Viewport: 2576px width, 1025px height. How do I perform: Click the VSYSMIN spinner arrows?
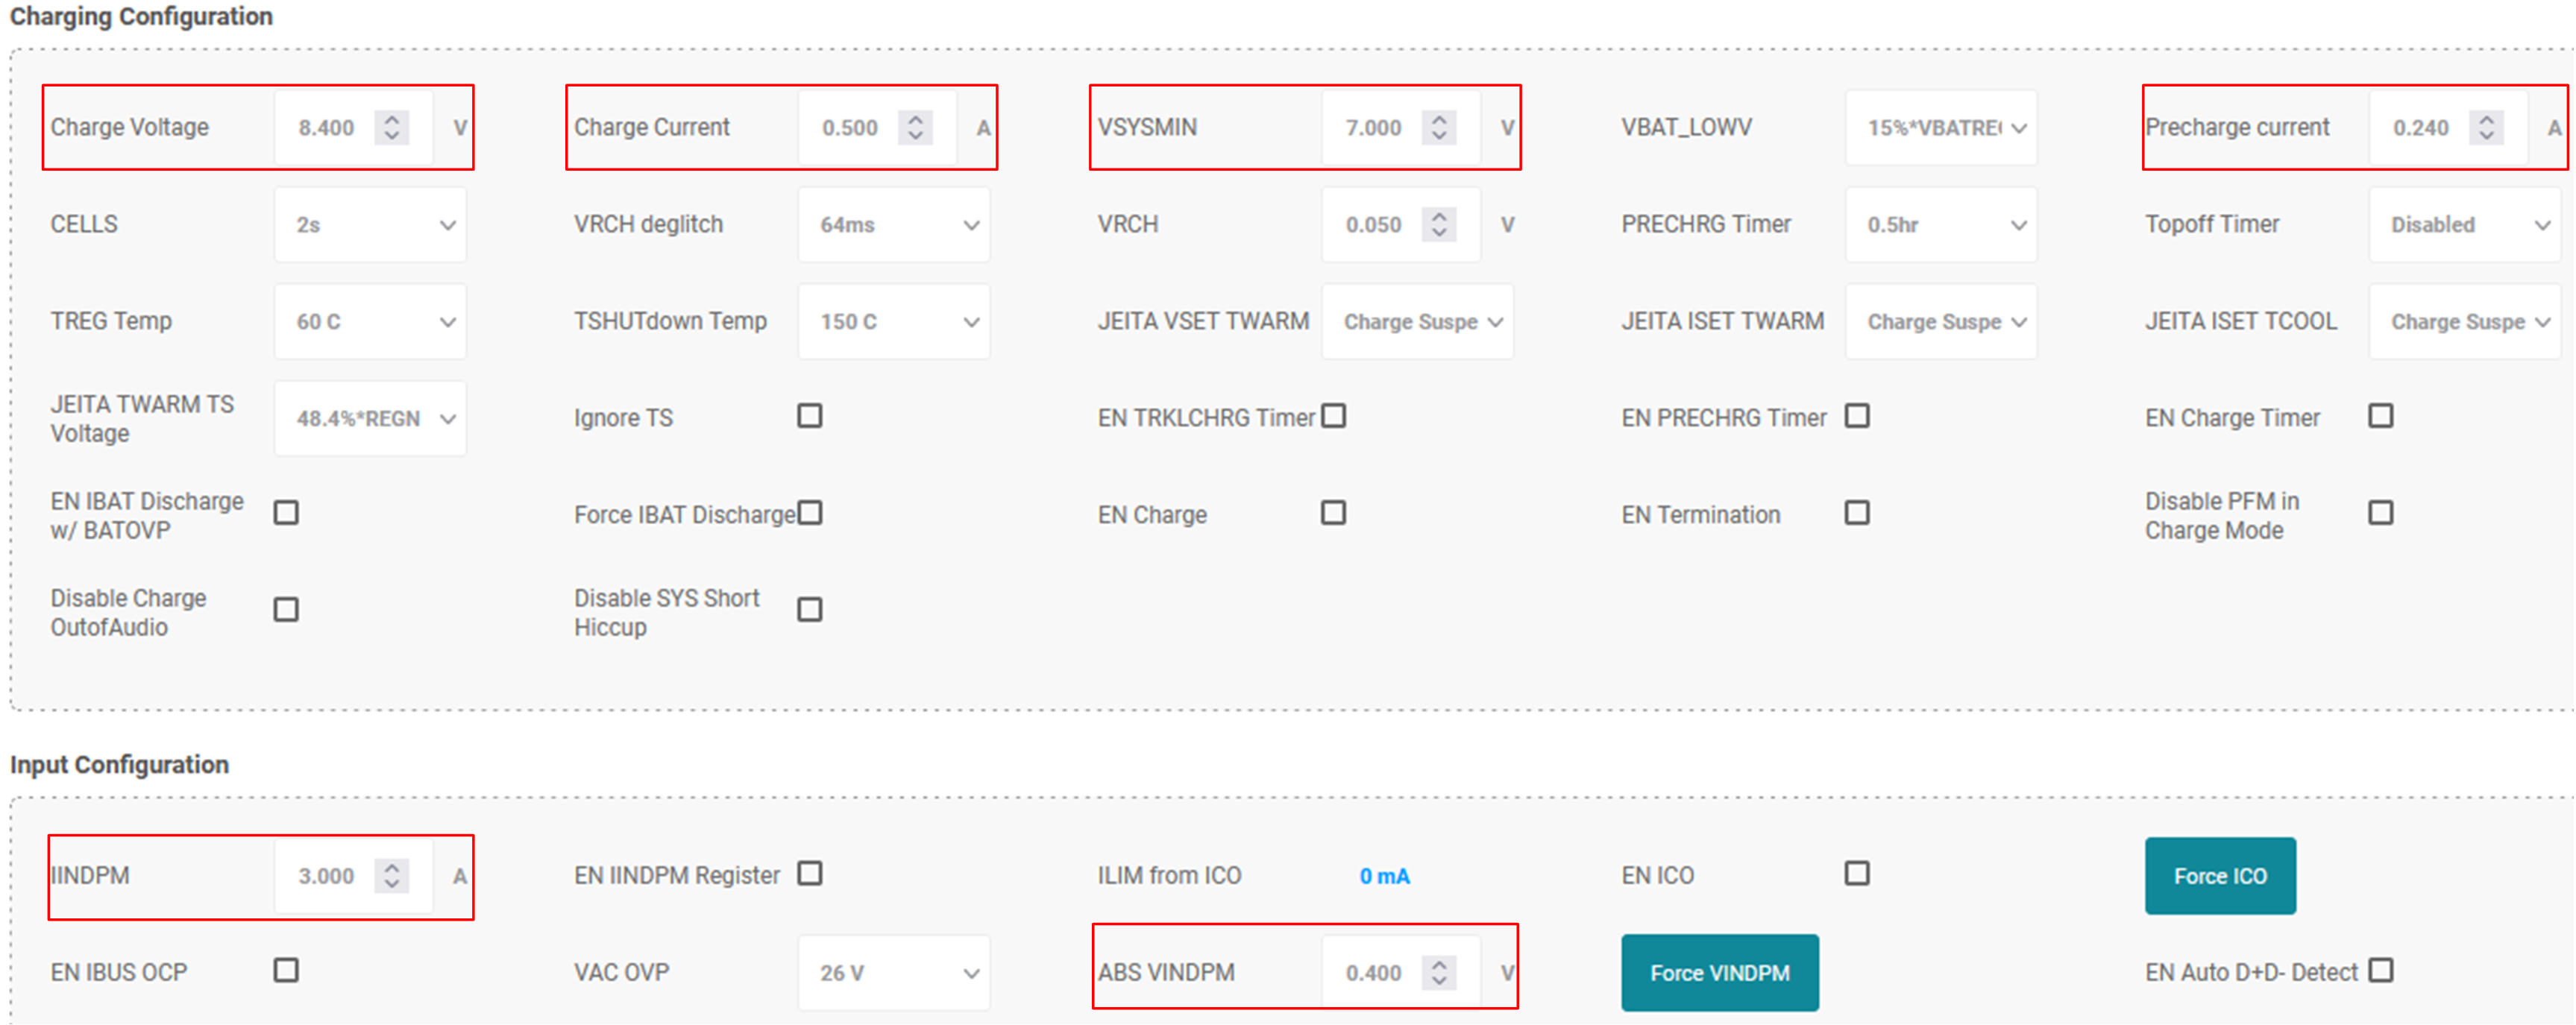(1439, 127)
